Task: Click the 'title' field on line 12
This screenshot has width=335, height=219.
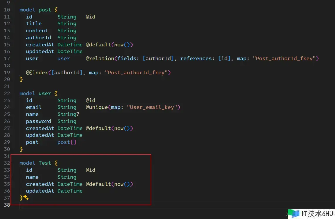Action: point(34,23)
